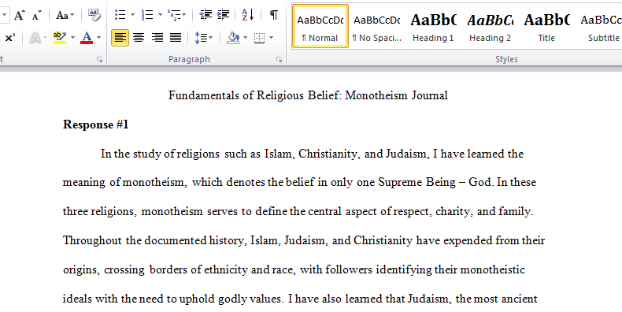The width and height of the screenshot is (622, 312).
Task: Select the Normal style
Action: point(320,26)
